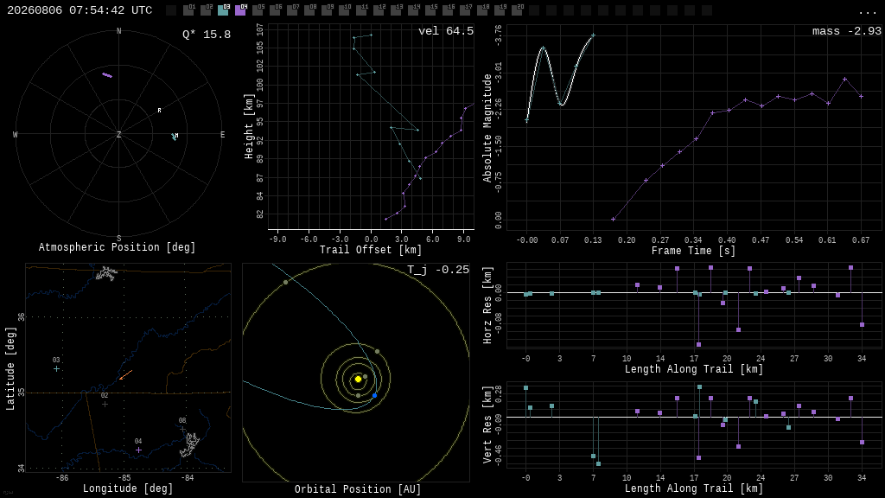The height and width of the screenshot is (498, 885).
Task: Click lowest teal vertical residual marker near 7
Action: pos(598,464)
